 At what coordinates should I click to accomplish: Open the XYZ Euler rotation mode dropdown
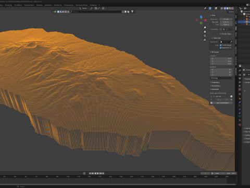tap(221, 78)
